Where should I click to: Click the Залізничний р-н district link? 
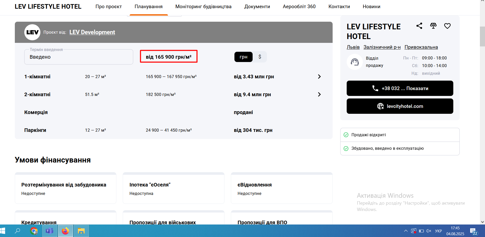pyautogui.click(x=382, y=47)
